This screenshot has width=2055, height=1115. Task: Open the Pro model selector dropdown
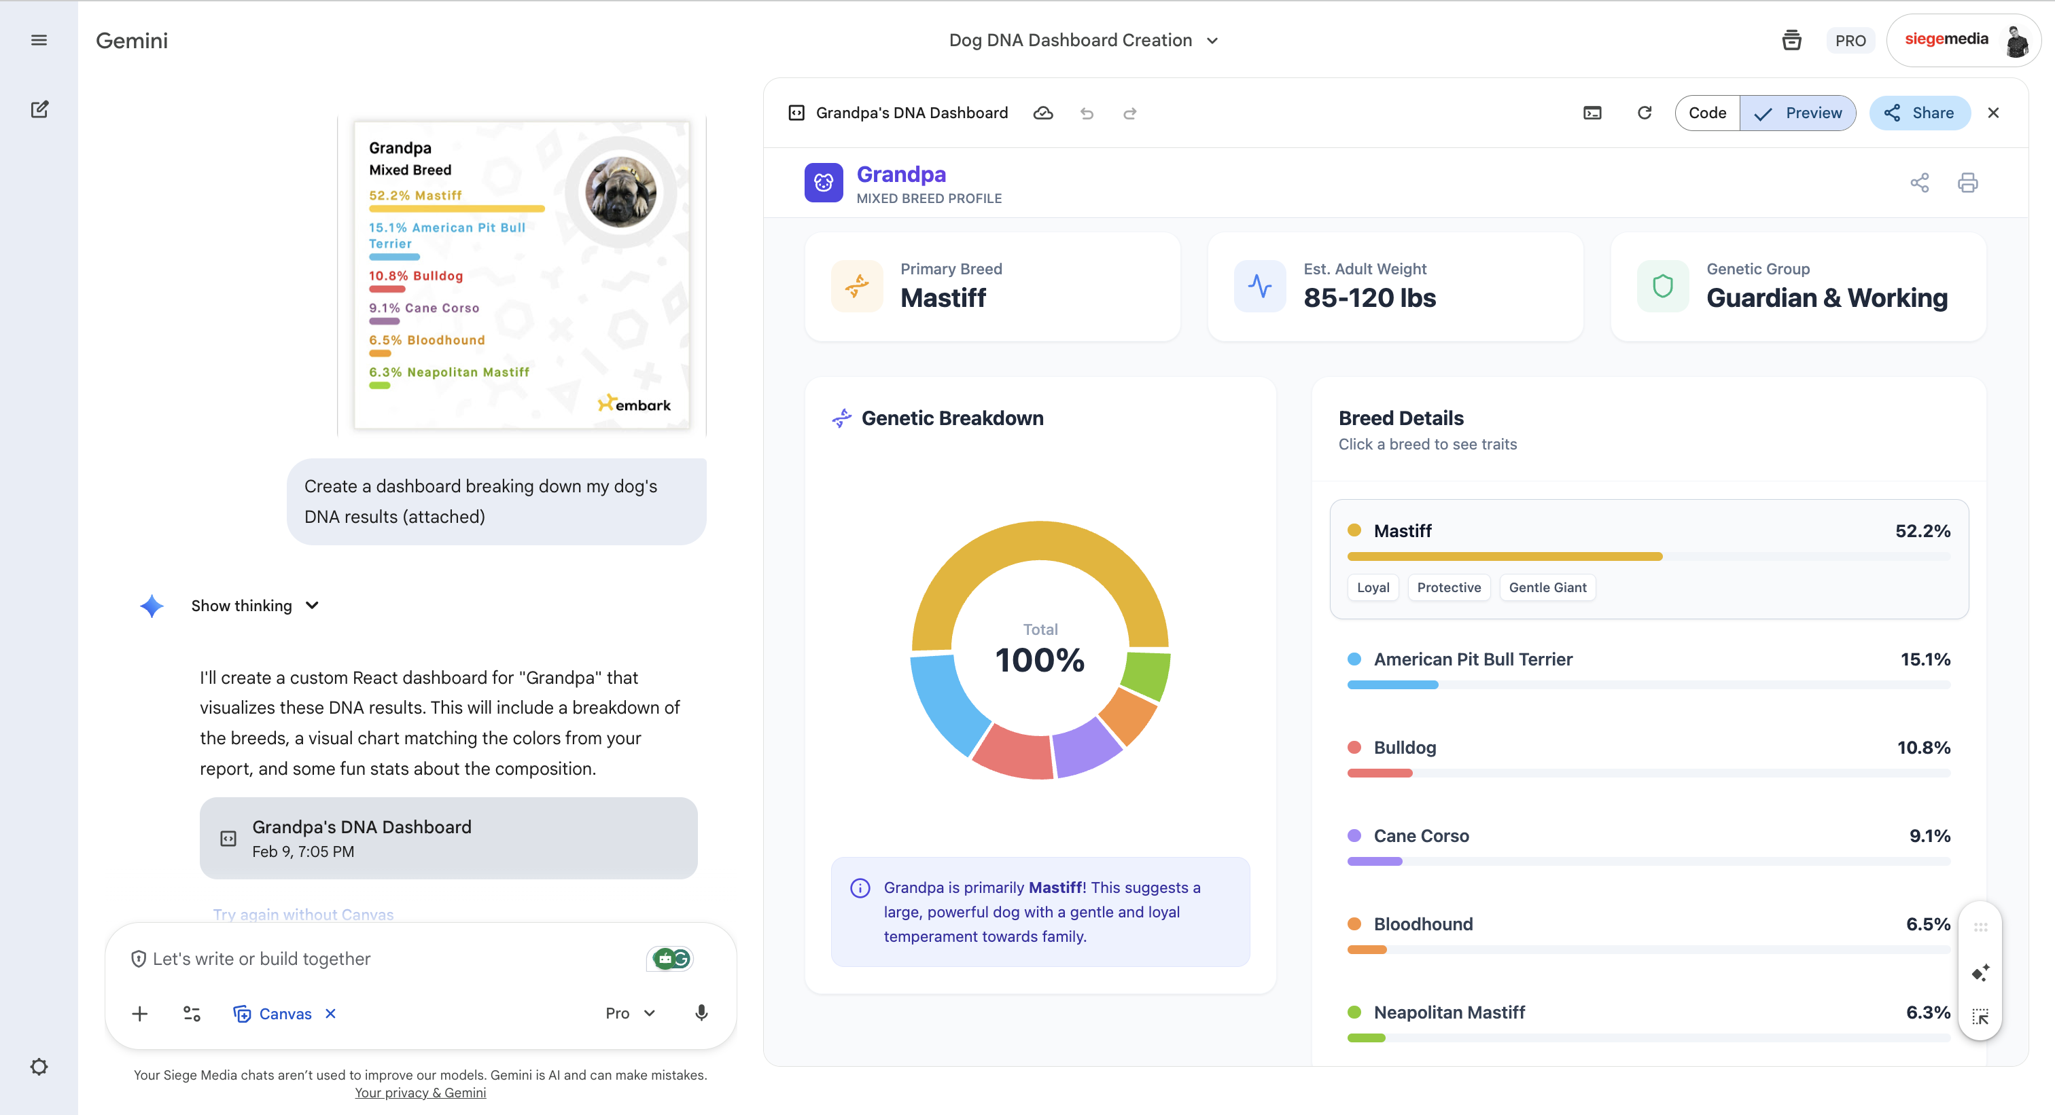click(x=630, y=1013)
